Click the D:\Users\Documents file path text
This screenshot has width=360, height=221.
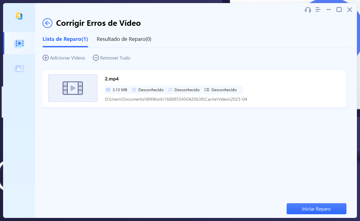176,99
